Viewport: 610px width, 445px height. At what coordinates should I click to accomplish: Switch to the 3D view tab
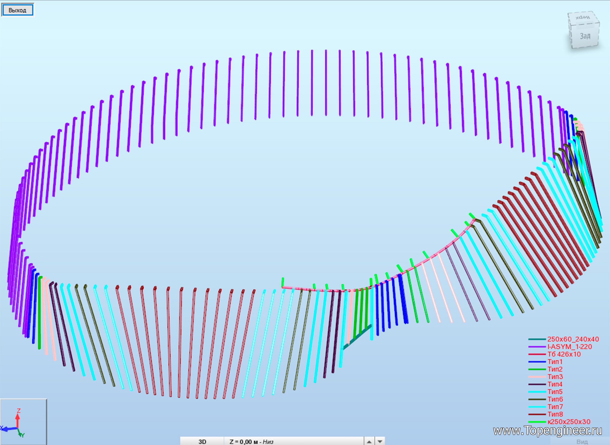202,441
